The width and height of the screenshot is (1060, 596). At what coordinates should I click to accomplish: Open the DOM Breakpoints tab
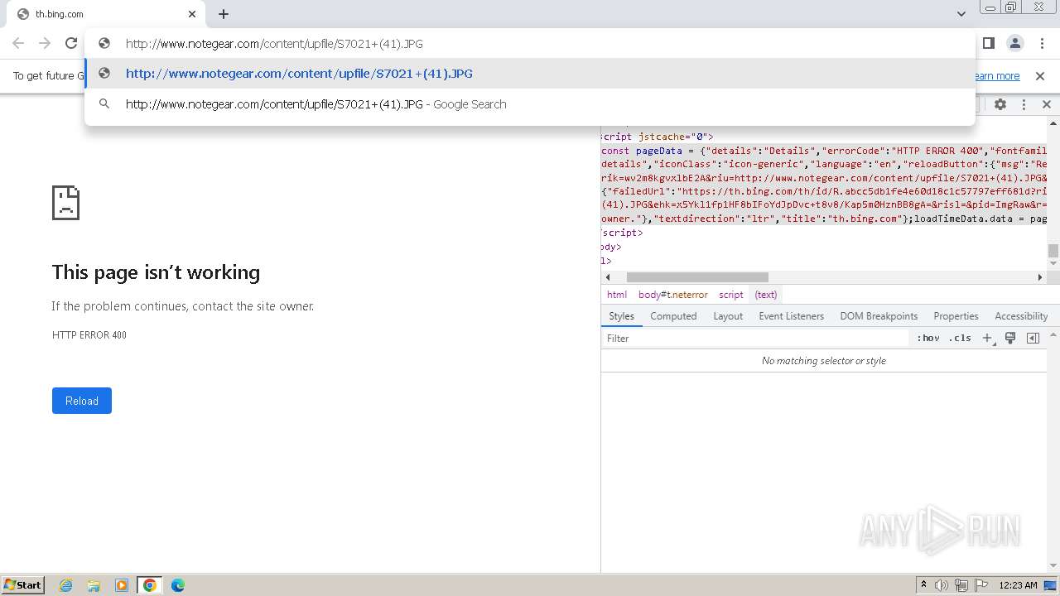click(879, 316)
